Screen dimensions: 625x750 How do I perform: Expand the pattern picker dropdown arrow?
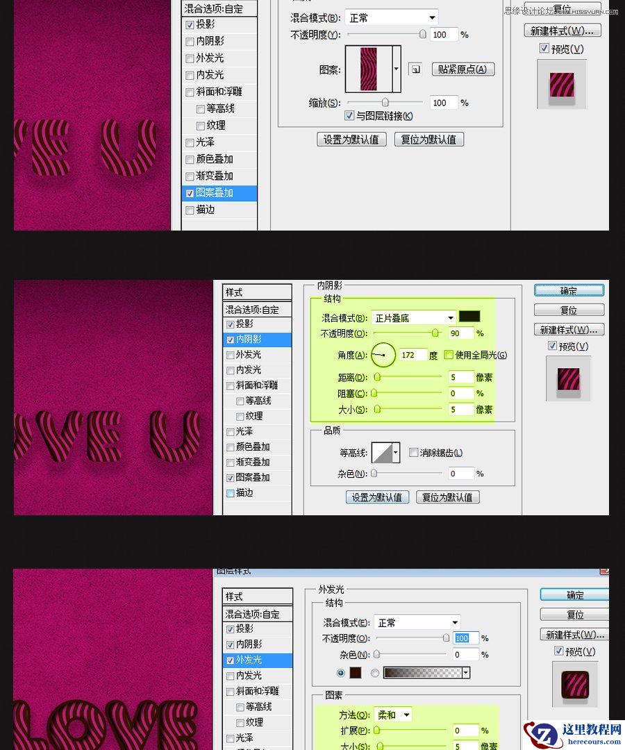click(x=396, y=69)
